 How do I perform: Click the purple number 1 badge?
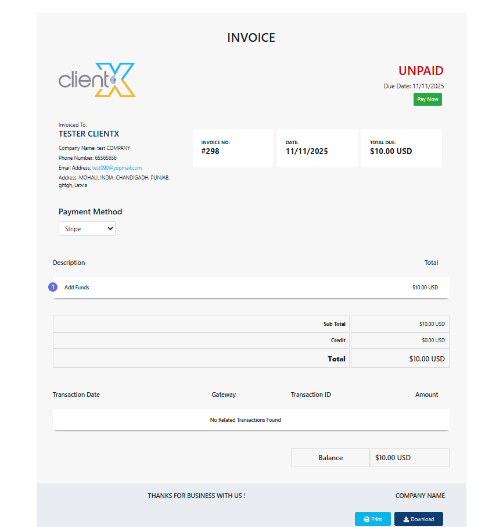[x=53, y=287]
